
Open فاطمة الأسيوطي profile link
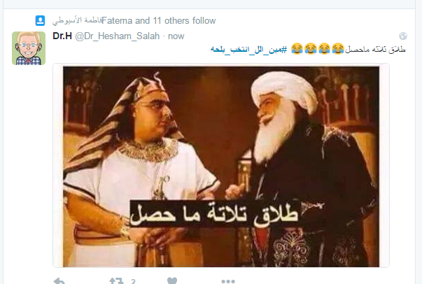pos(77,21)
